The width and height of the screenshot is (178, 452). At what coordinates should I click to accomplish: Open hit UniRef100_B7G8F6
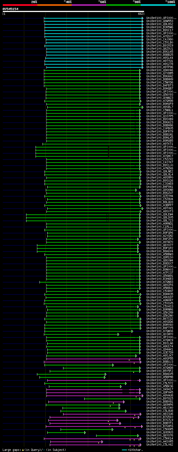pos(160,426)
